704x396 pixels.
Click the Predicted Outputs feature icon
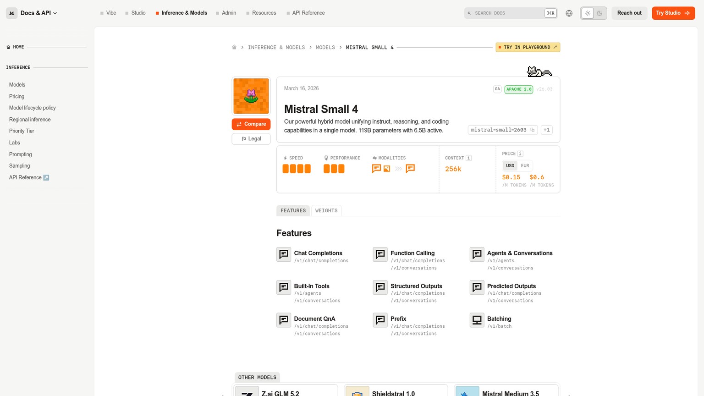[477, 287]
